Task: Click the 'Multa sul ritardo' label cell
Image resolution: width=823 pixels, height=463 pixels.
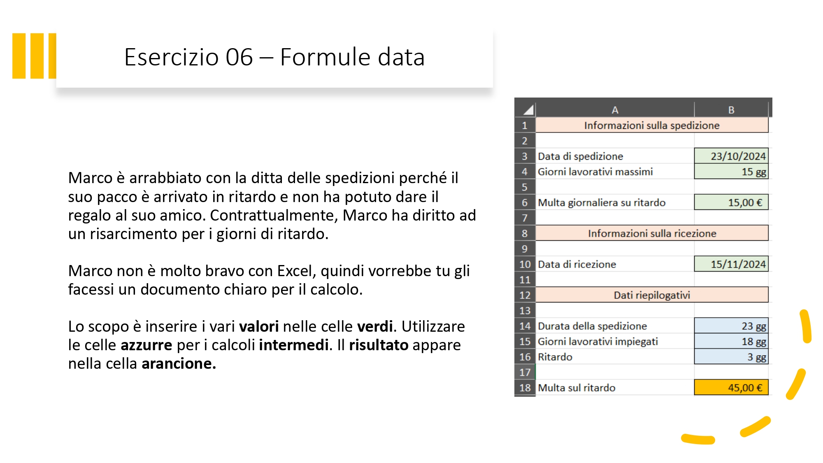Action: [577, 388]
